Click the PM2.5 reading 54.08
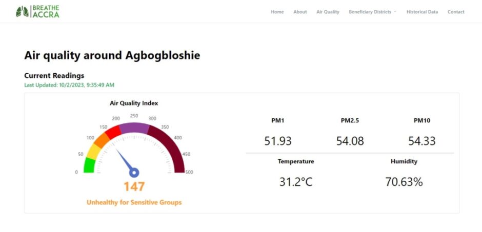Viewport: 482px width, 232px height. point(350,141)
